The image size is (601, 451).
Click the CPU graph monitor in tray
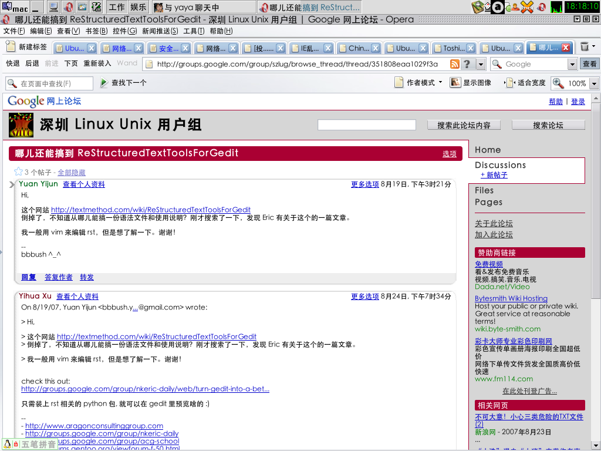(556, 7)
